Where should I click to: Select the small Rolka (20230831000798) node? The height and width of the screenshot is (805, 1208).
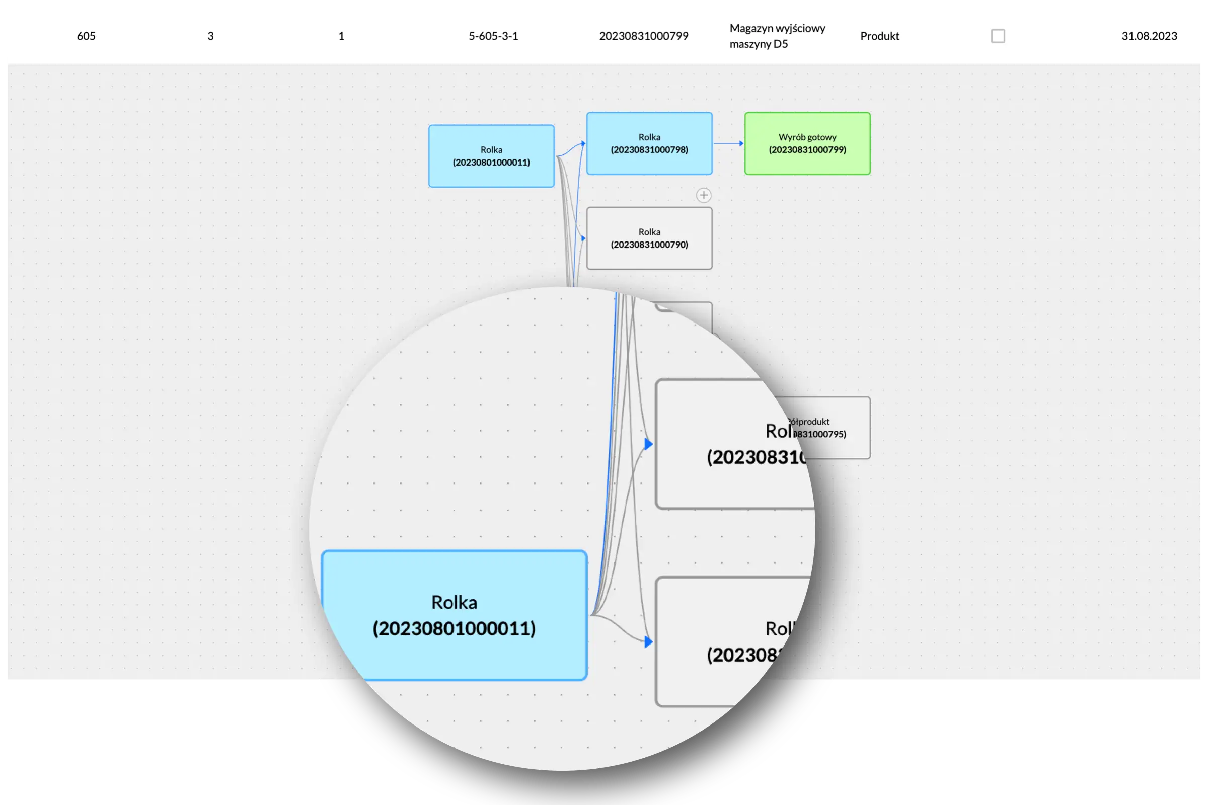click(x=649, y=143)
